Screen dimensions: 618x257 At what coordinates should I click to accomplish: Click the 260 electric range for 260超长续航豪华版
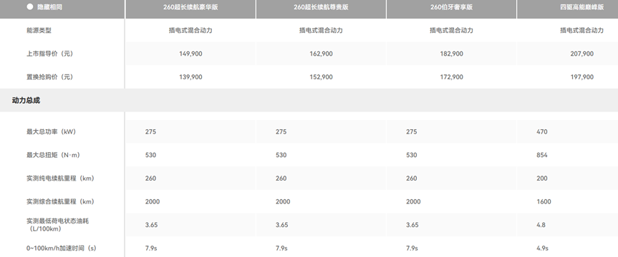coord(150,178)
